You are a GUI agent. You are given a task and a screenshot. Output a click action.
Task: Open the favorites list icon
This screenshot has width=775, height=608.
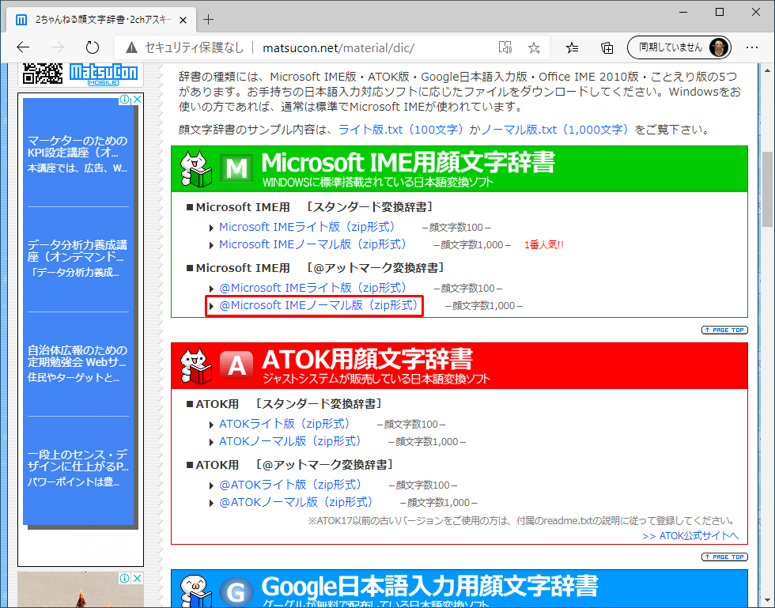click(573, 47)
